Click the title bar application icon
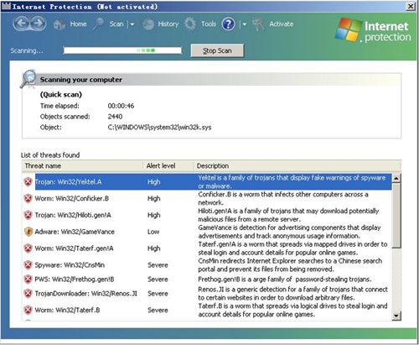This screenshot has height=345, width=419. click(x=6, y=6)
